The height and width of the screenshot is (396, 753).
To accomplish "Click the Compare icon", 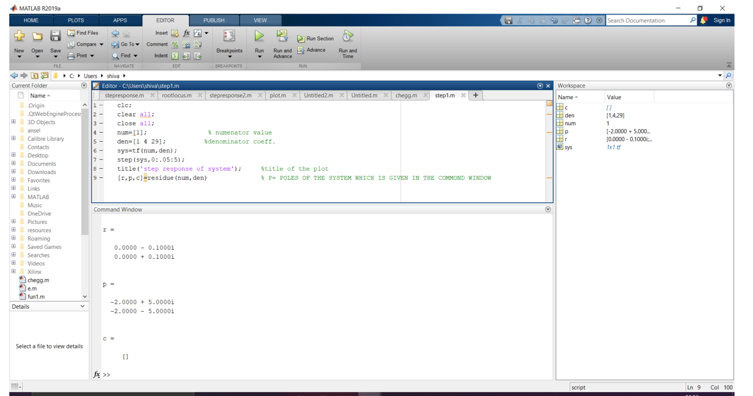I will pyautogui.click(x=84, y=44).
